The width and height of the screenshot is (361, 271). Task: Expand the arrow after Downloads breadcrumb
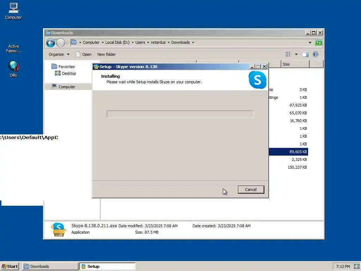[193, 42]
